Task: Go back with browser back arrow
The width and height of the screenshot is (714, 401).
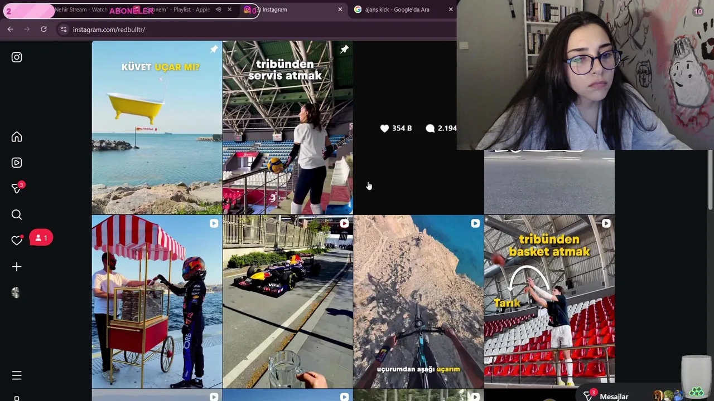Action: 10,30
